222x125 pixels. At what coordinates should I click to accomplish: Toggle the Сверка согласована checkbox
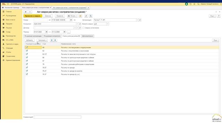(83, 28)
